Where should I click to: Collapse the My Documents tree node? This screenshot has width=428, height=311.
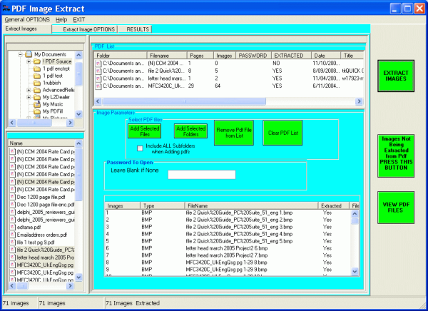[x=19, y=54]
